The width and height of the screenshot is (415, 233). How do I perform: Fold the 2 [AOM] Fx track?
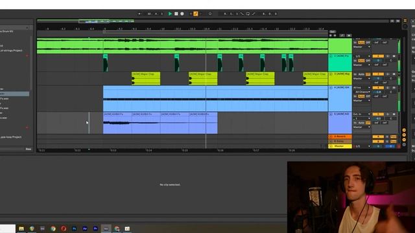pos(331,56)
